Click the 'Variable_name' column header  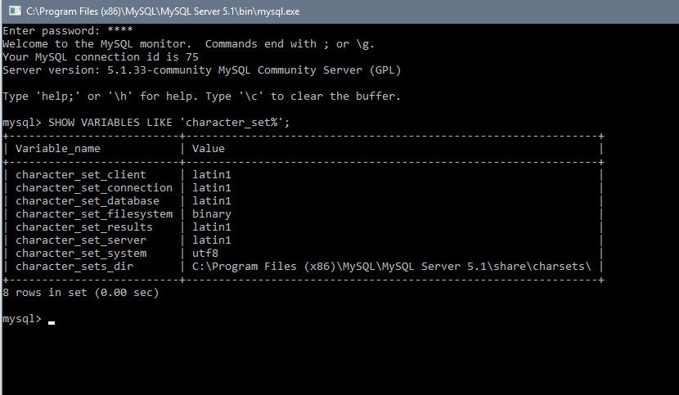pyautogui.click(x=58, y=149)
